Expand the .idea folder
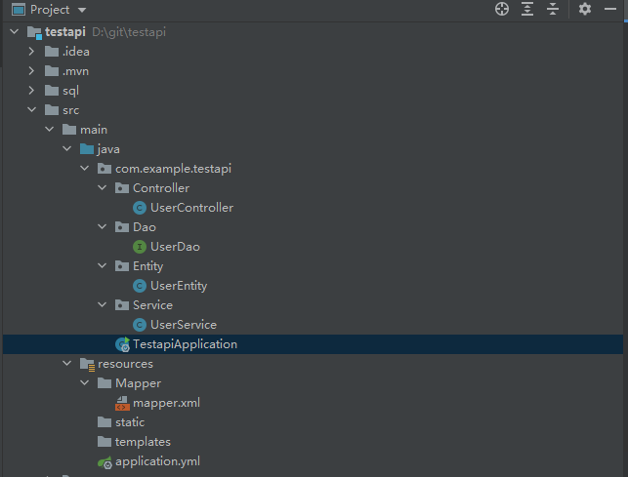The image size is (628, 477). tap(32, 52)
